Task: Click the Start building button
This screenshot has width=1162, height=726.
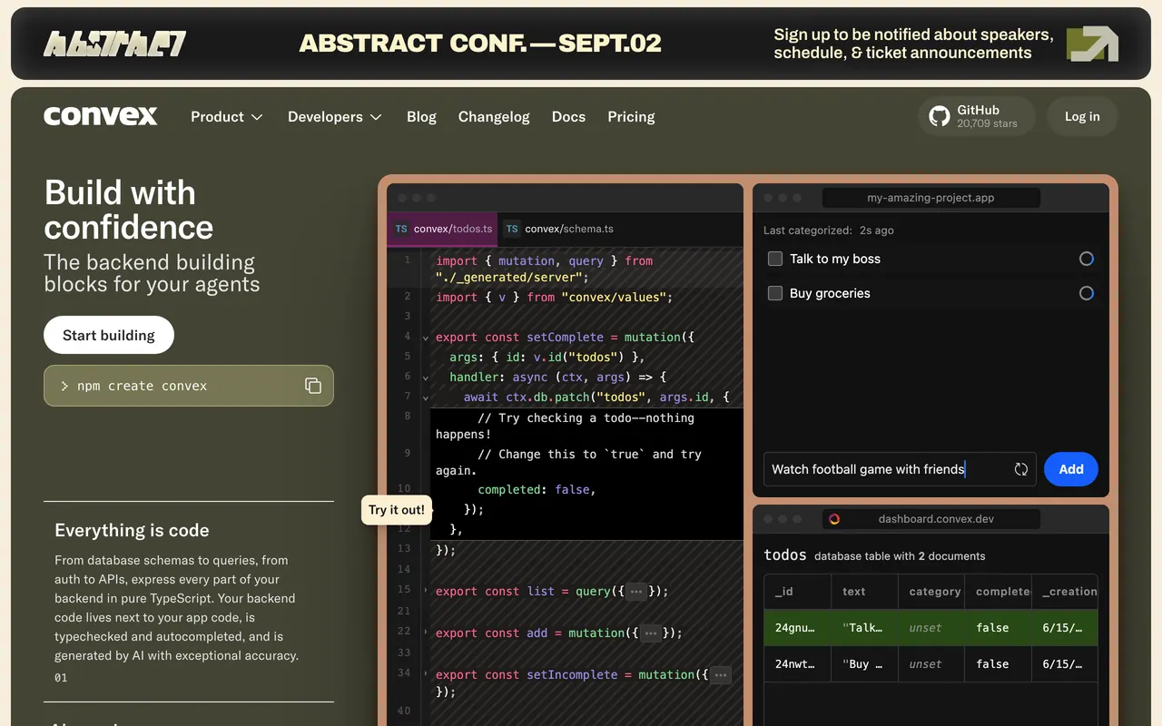Action: (x=109, y=335)
